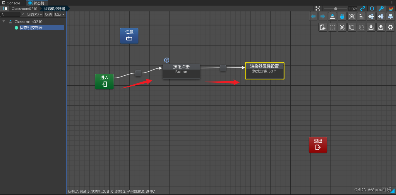Adjust the canvas zoom slider

click(335, 9)
